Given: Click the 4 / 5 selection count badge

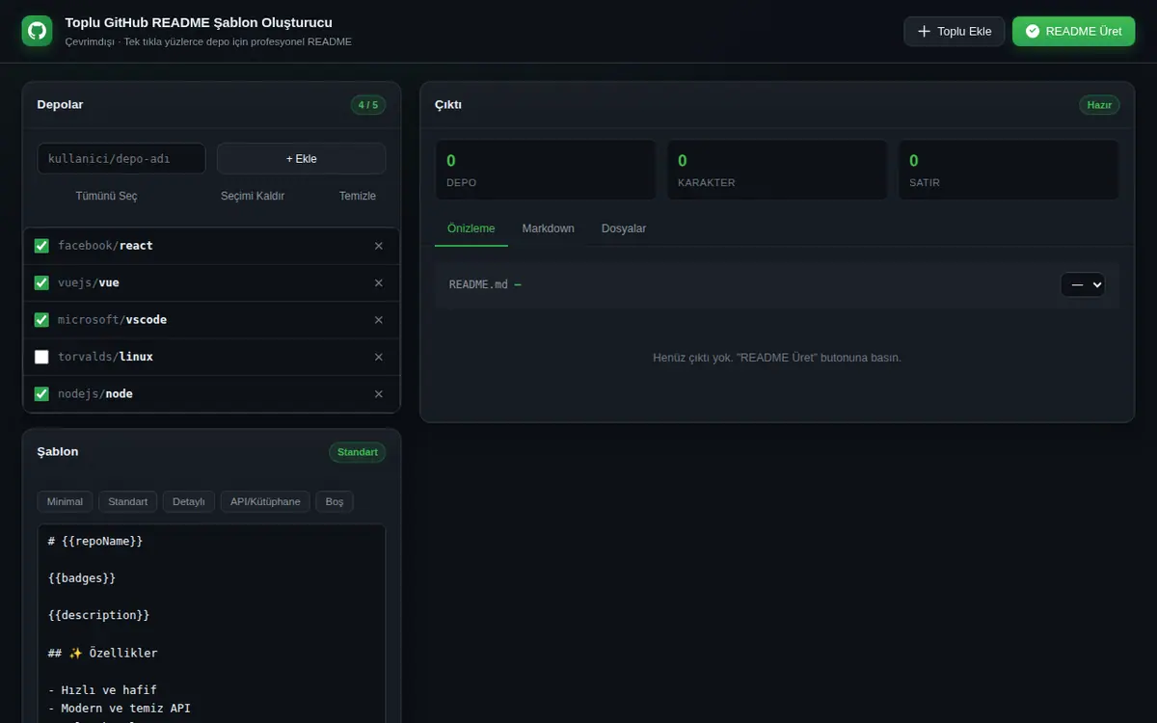Looking at the screenshot, I should tap(368, 105).
